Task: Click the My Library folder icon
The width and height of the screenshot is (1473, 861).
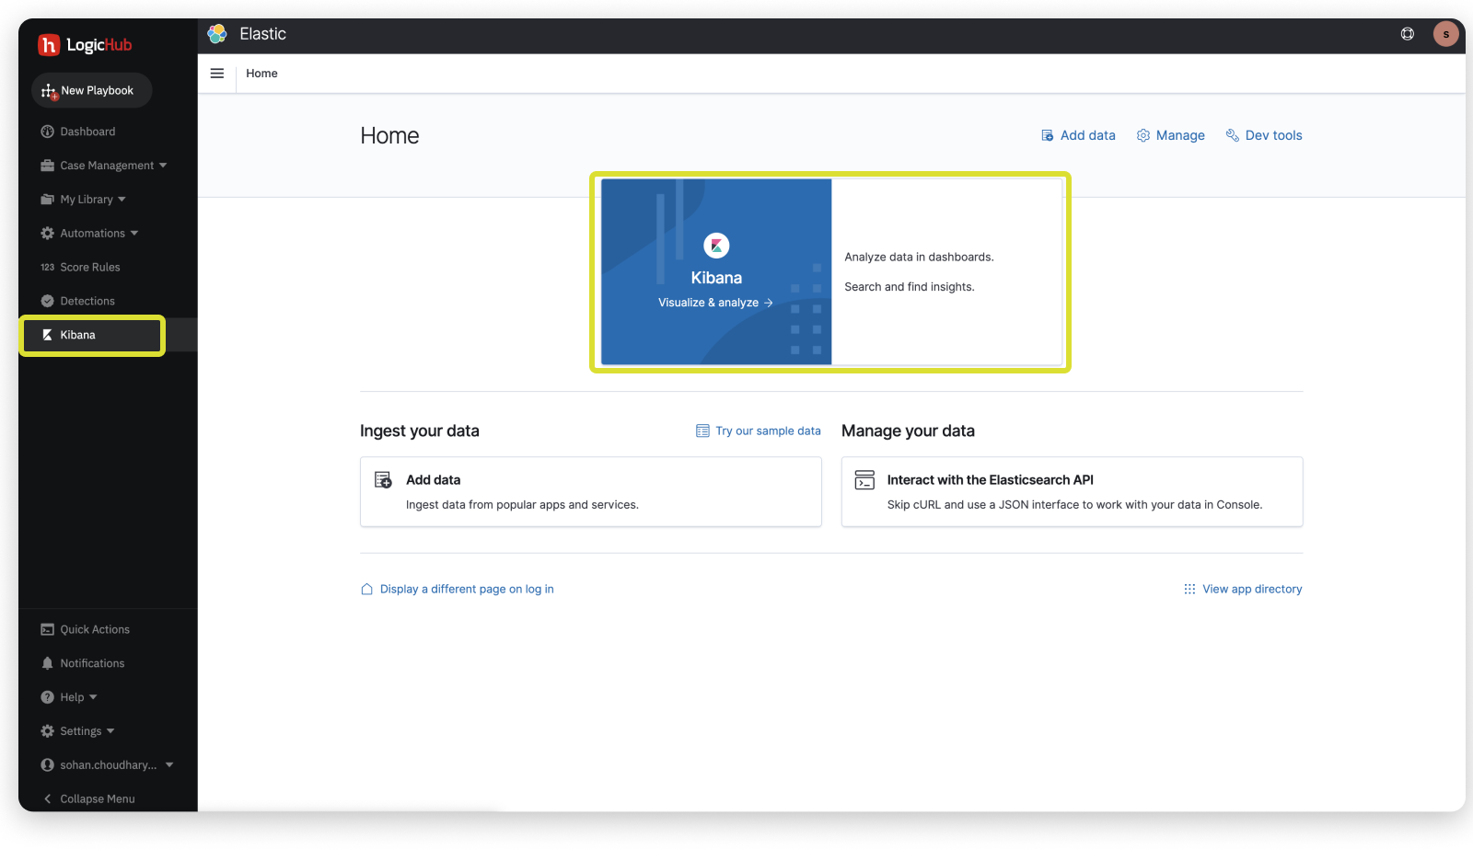Action: (x=47, y=200)
